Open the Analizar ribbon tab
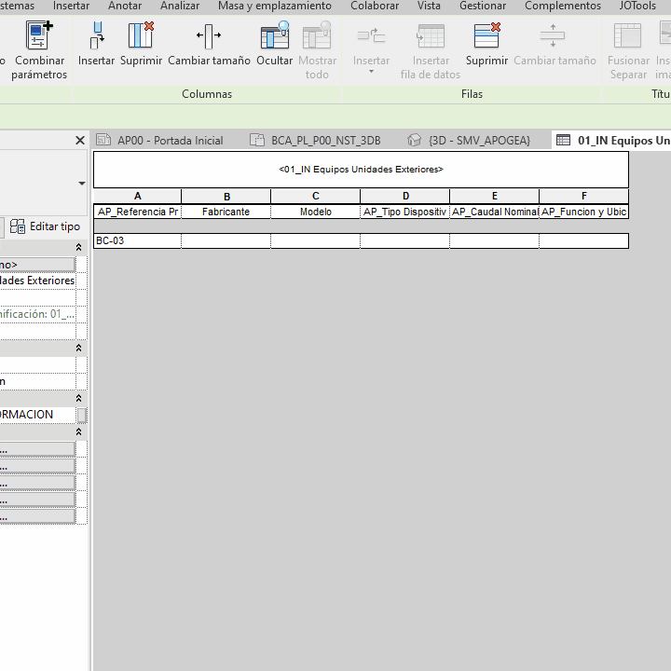The height and width of the screenshot is (671, 671). [180, 6]
